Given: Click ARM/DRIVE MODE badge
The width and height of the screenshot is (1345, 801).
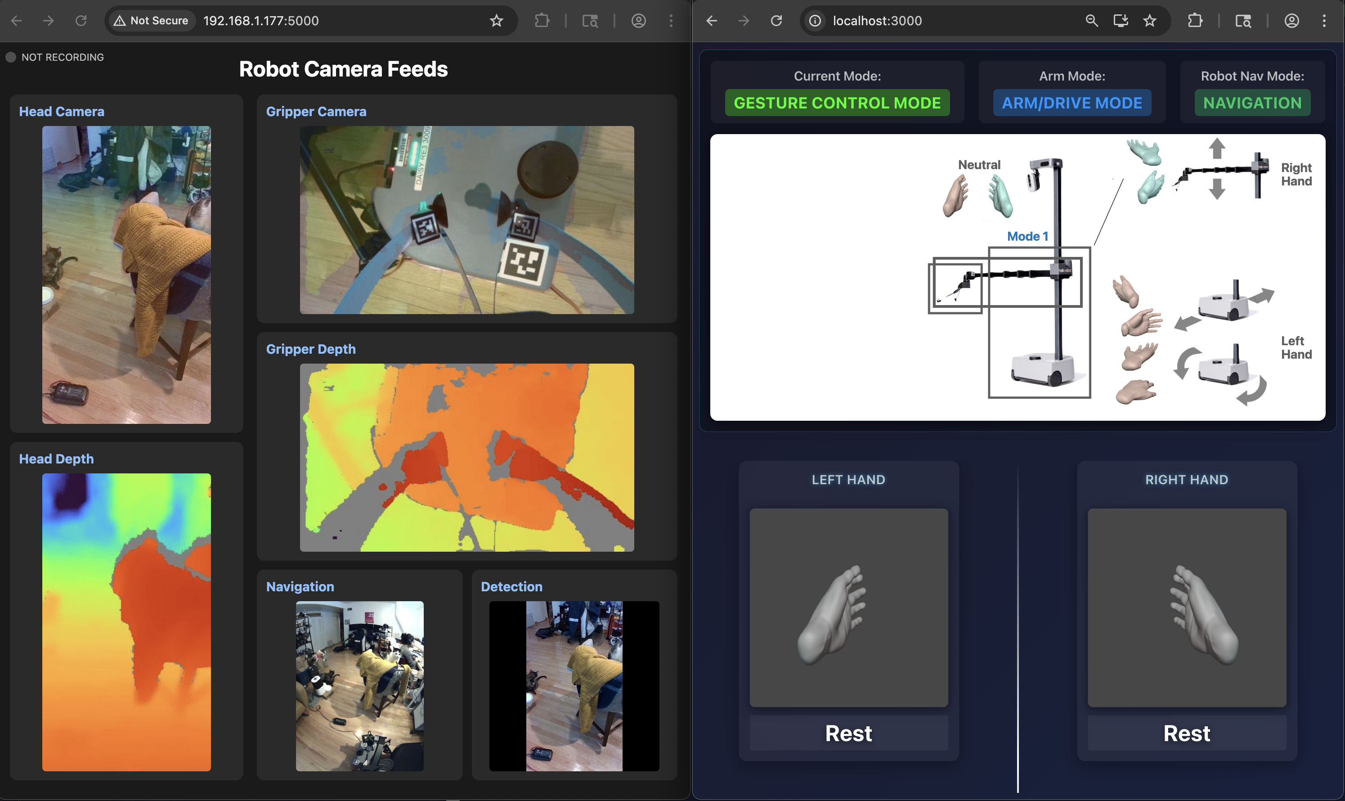Looking at the screenshot, I should 1072,103.
